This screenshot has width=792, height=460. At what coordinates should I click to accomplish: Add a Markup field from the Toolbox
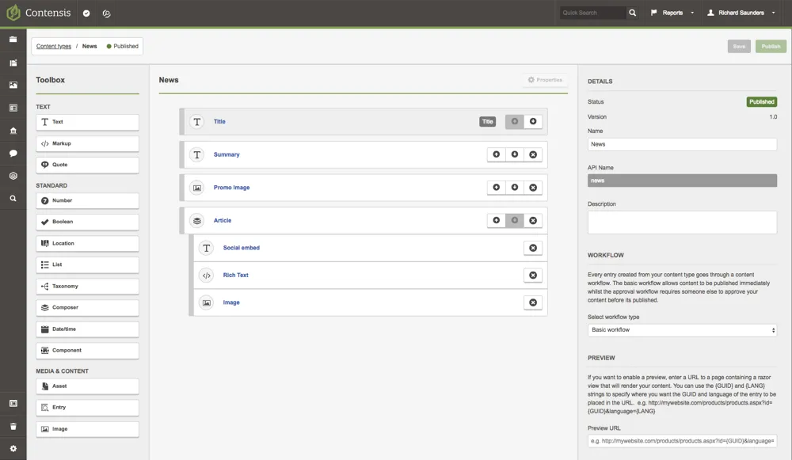click(87, 143)
